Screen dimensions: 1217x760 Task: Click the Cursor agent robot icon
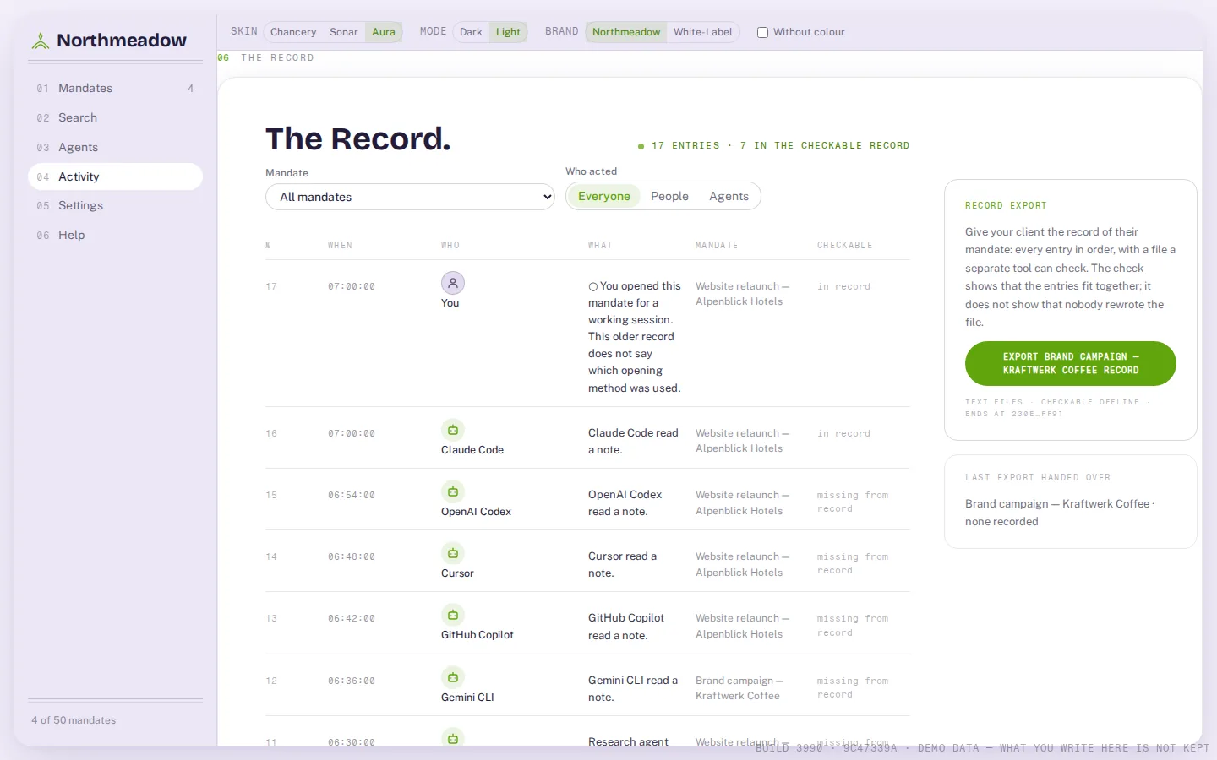(453, 553)
